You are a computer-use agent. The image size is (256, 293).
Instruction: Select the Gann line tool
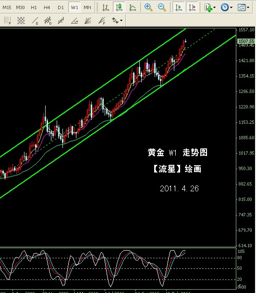point(35,21)
